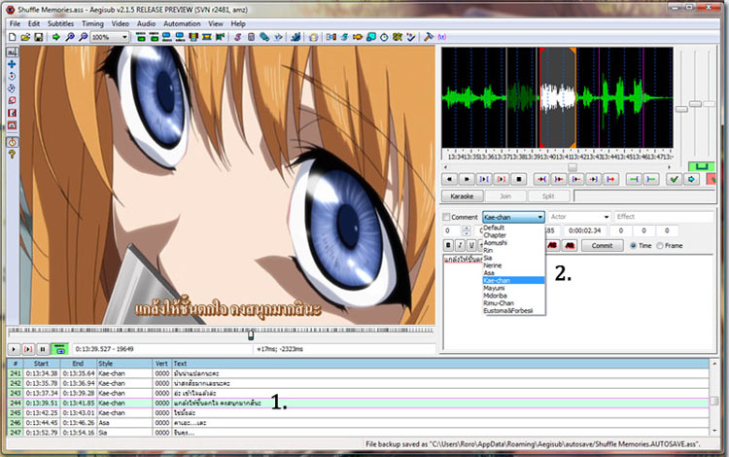Select the Frame radio button
This screenshot has width=729, height=457.
661,245
